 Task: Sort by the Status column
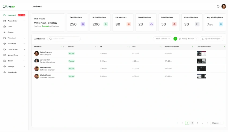96,47
